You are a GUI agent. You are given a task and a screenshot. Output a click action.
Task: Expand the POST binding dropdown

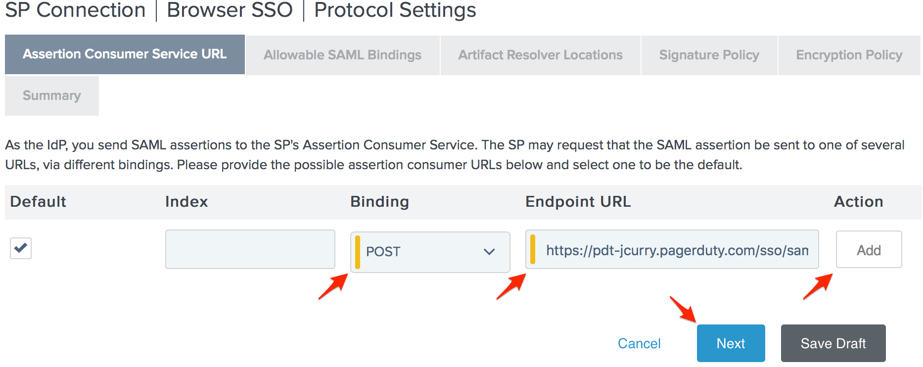[x=430, y=252]
